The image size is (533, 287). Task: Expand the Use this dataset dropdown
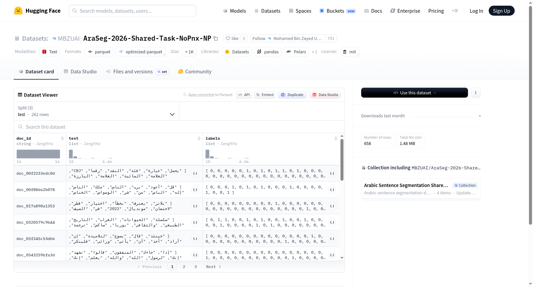click(414, 93)
